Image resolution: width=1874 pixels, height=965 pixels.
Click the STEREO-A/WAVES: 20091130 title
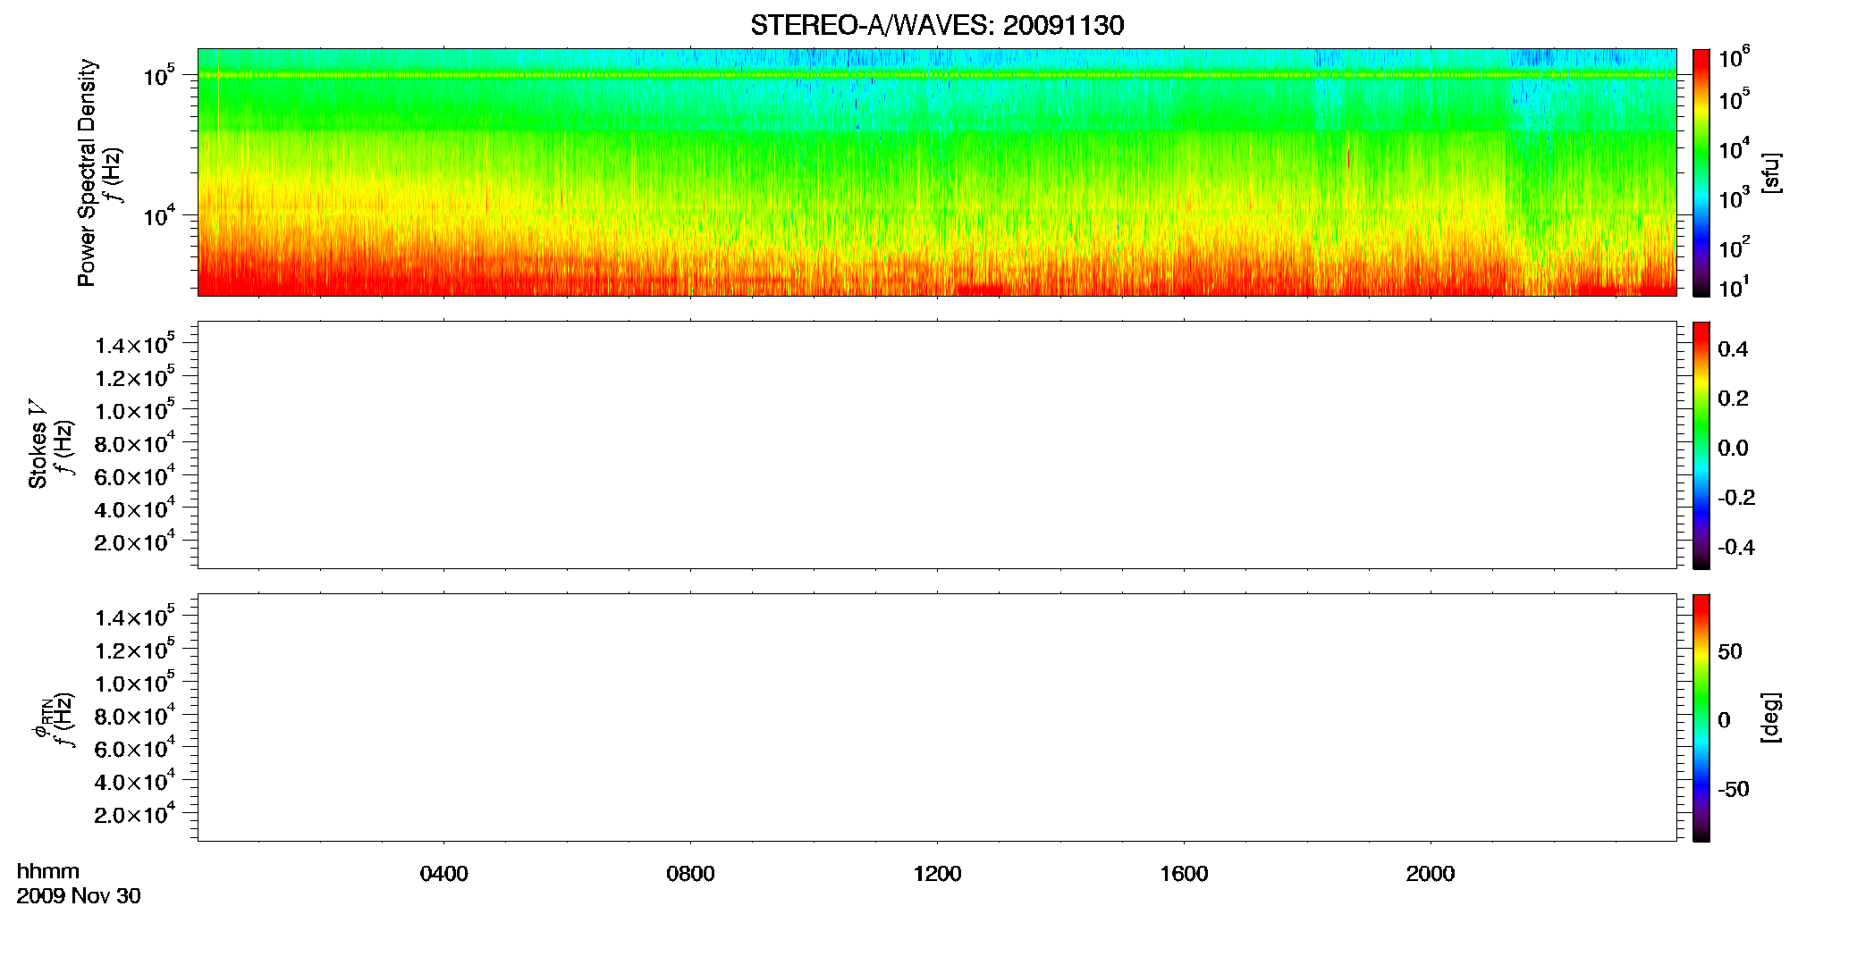point(937,25)
